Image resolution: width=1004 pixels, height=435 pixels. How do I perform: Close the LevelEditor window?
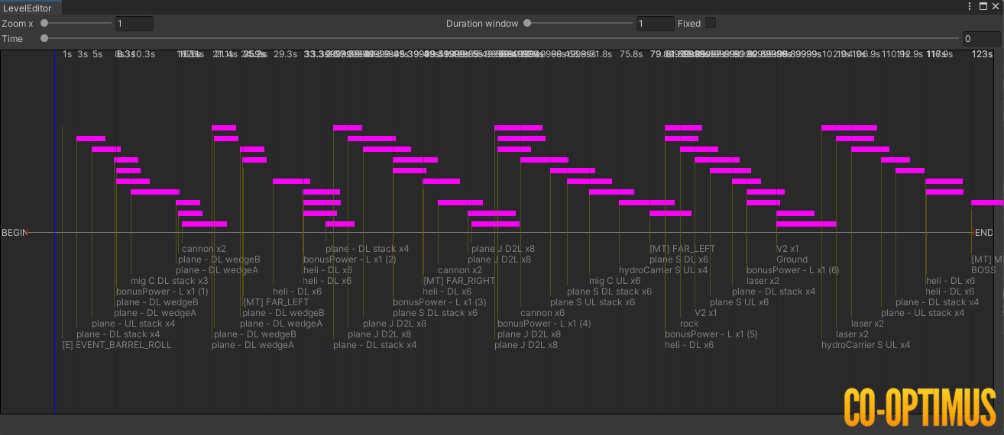pos(995,6)
